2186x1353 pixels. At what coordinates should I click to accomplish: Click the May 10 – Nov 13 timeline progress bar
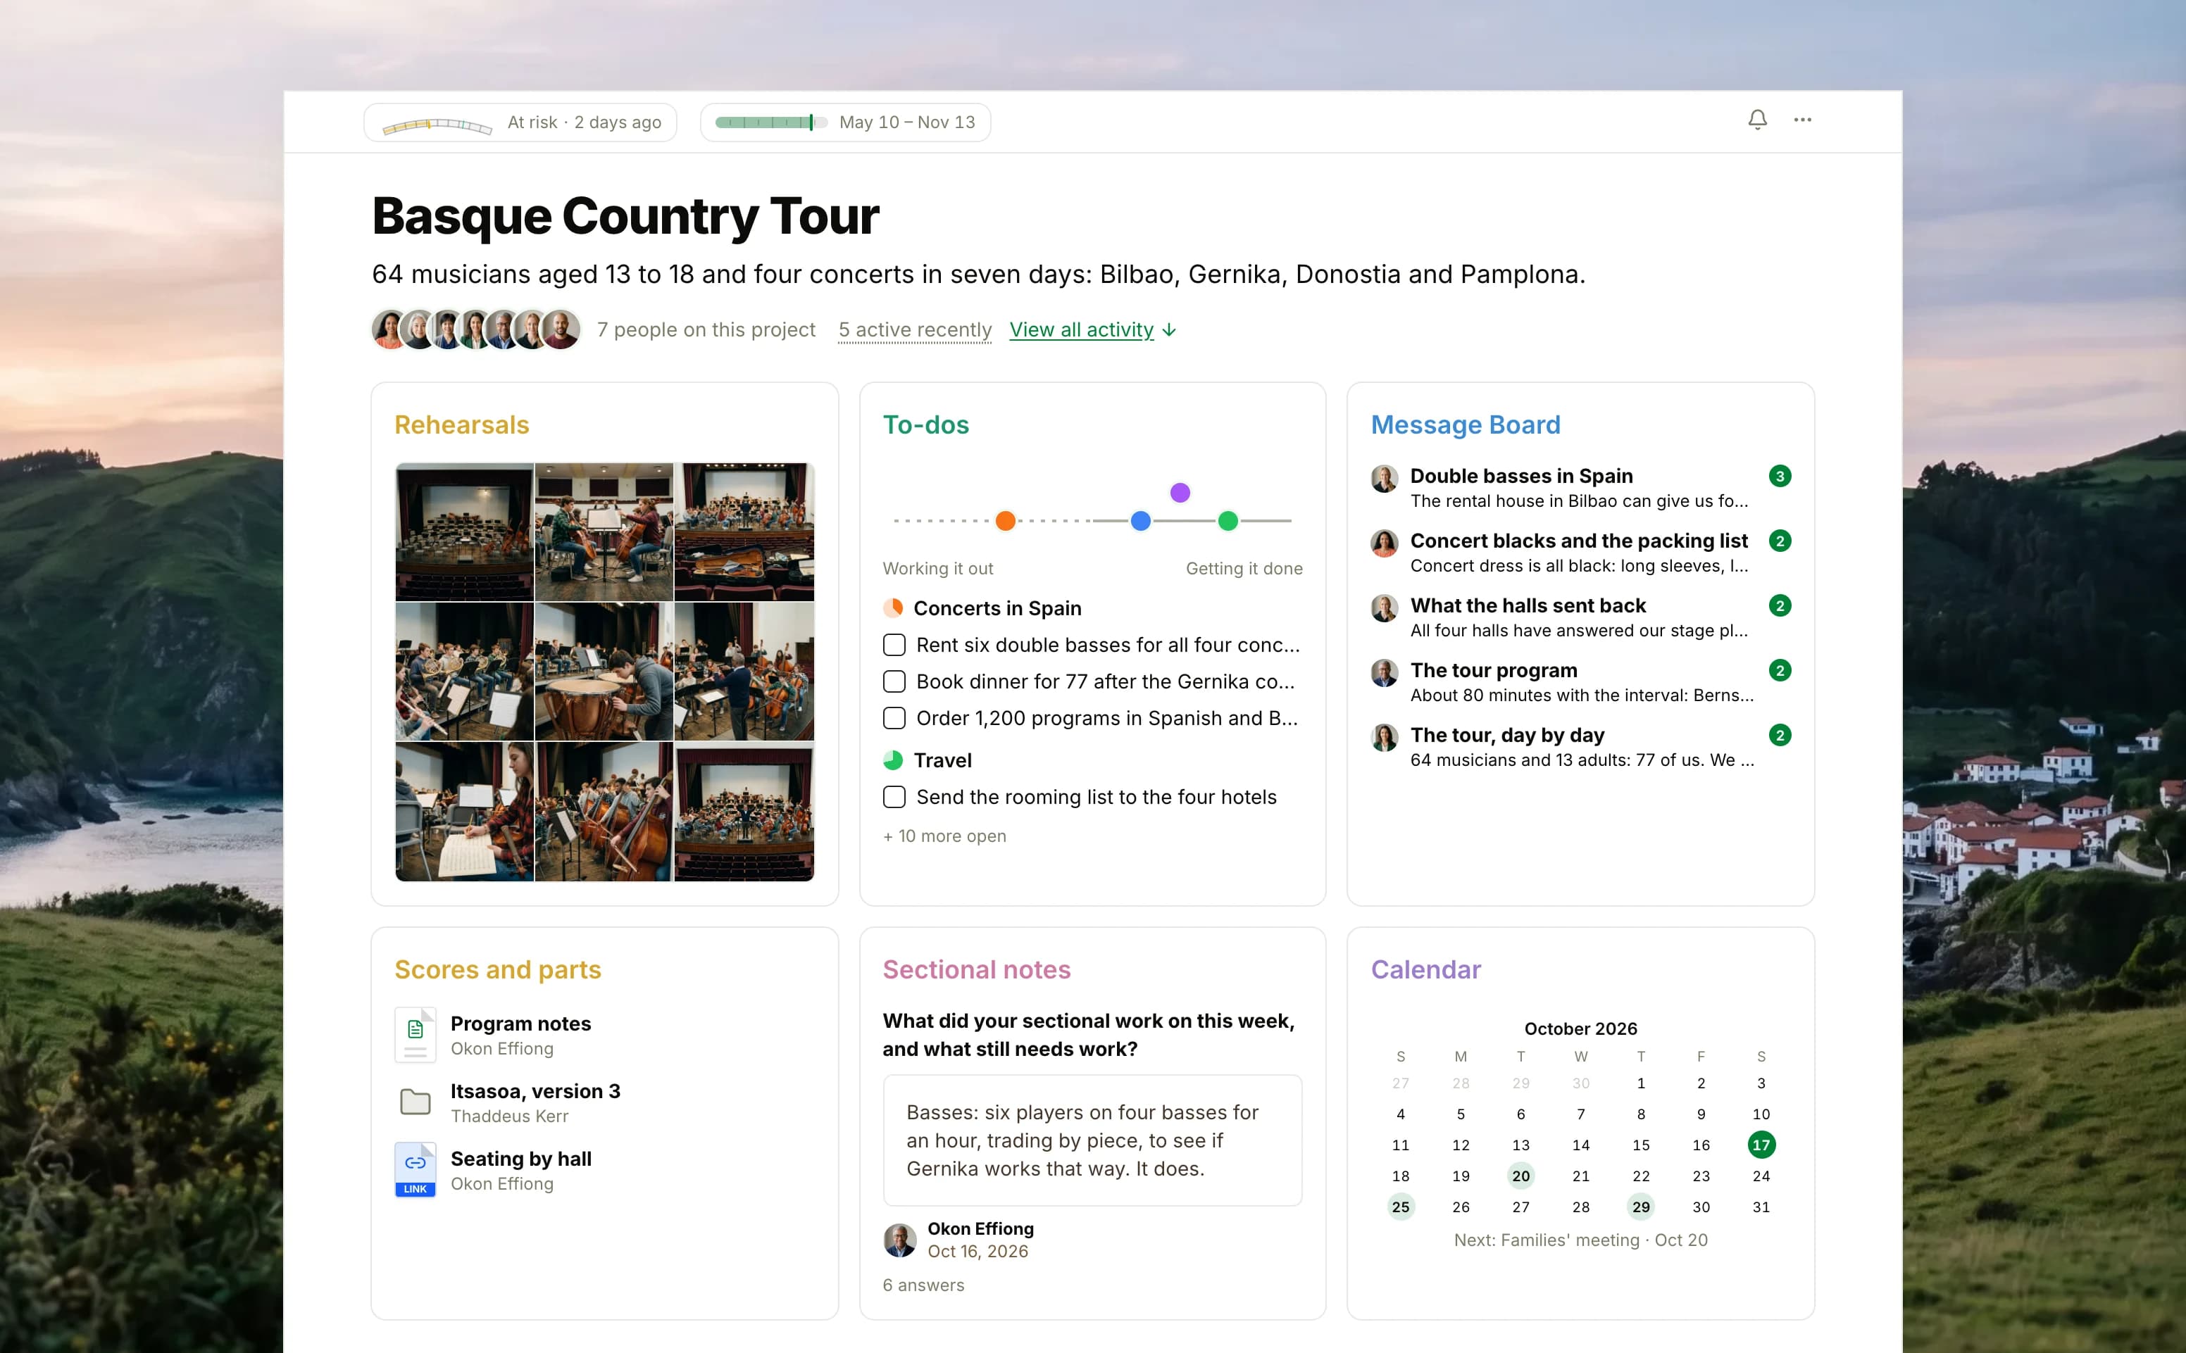coord(772,122)
